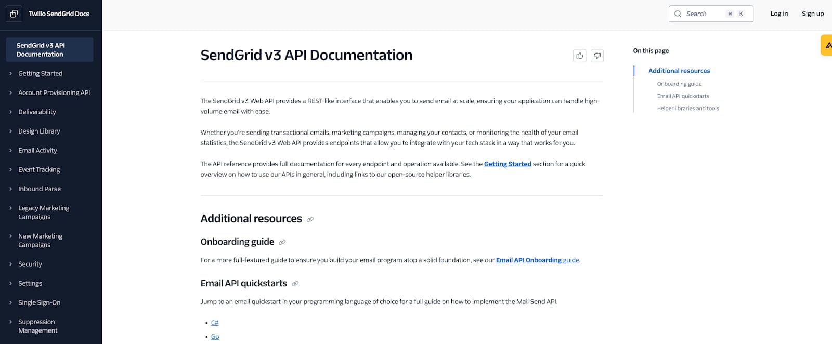This screenshot has width=832, height=344.
Task: Jump to Email API quickstarts in outline
Action: click(x=683, y=97)
